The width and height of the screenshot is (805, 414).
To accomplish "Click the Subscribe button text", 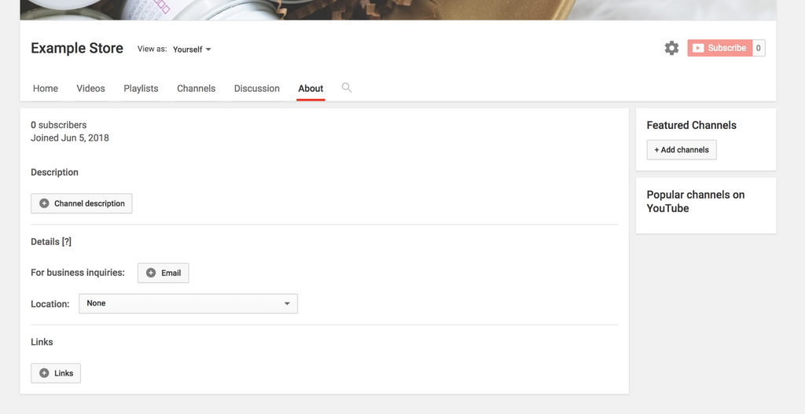I will (x=727, y=48).
